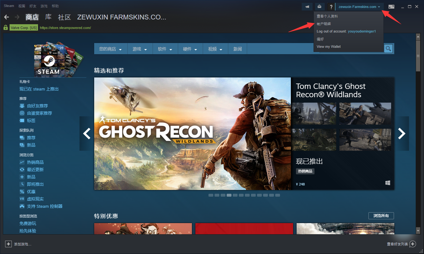424x254 pixels.
Task: Click the back navigation arrow
Action: pos(6,17)
